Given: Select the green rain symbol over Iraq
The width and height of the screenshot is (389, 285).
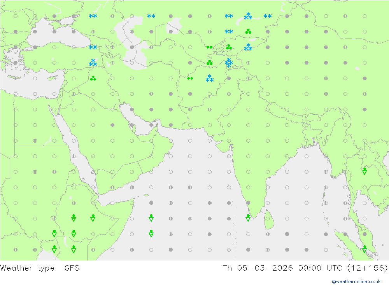Looking at the screenshot, I should (93, 78).
